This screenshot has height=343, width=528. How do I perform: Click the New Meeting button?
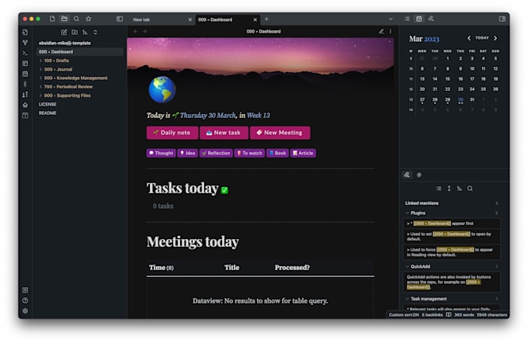[280, 133]
